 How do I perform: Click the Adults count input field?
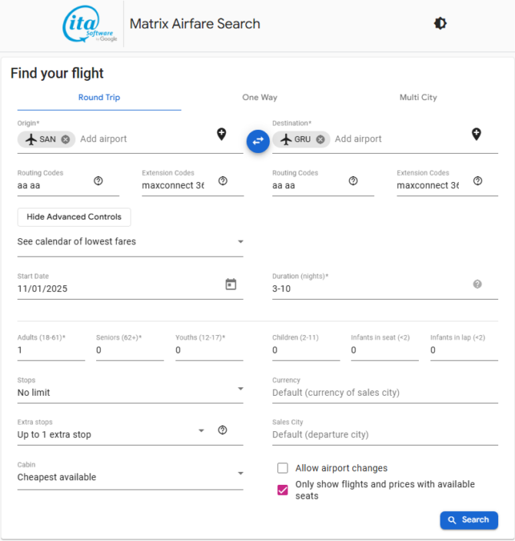click(x=51, y=350)
